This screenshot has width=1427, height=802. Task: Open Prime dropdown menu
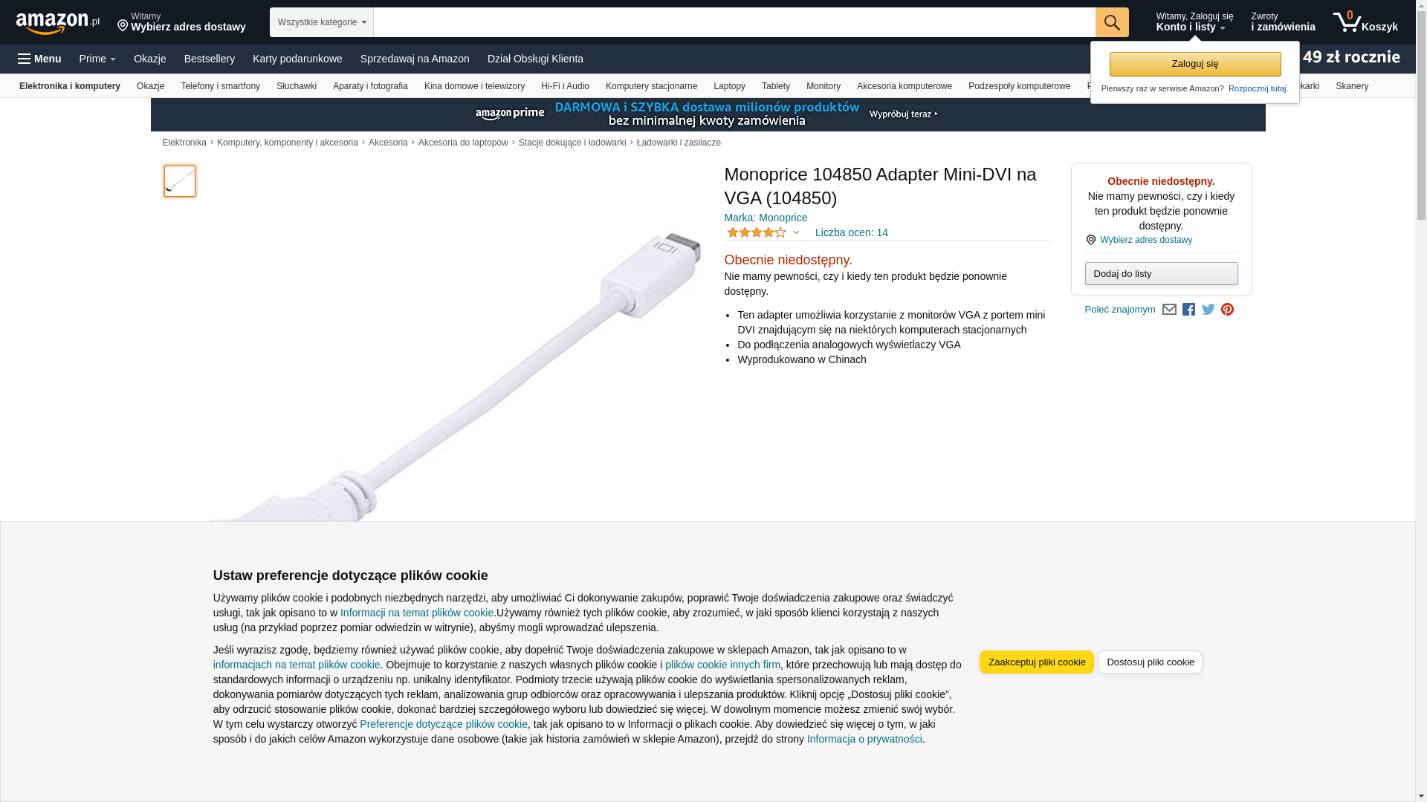point(97,59)
